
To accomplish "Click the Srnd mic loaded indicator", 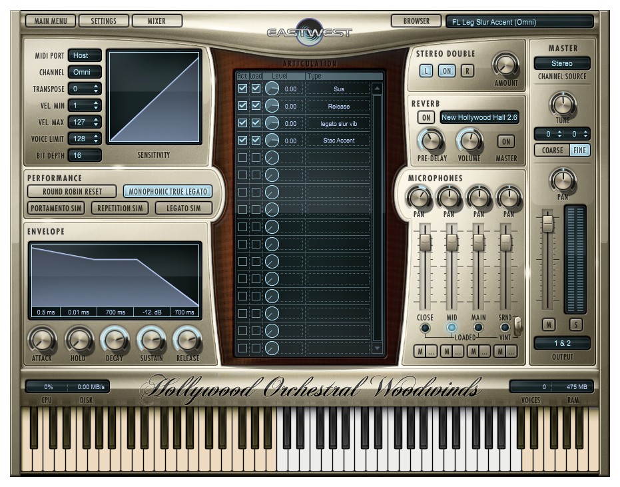I will 505,328.
